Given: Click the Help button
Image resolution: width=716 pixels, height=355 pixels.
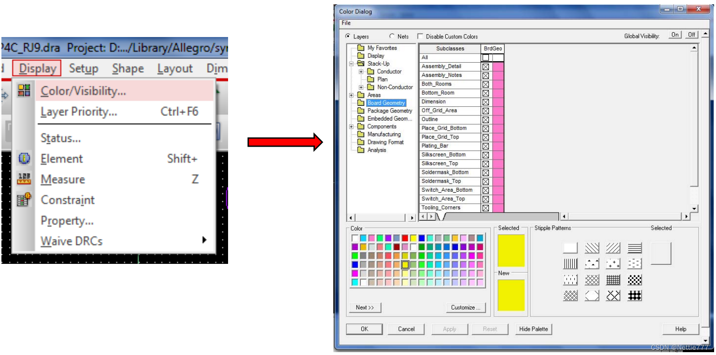Looking at the screenshot, I should point(680,329).
